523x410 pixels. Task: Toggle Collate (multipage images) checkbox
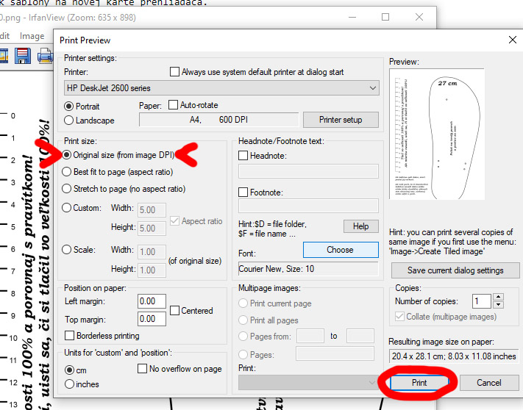399,316
